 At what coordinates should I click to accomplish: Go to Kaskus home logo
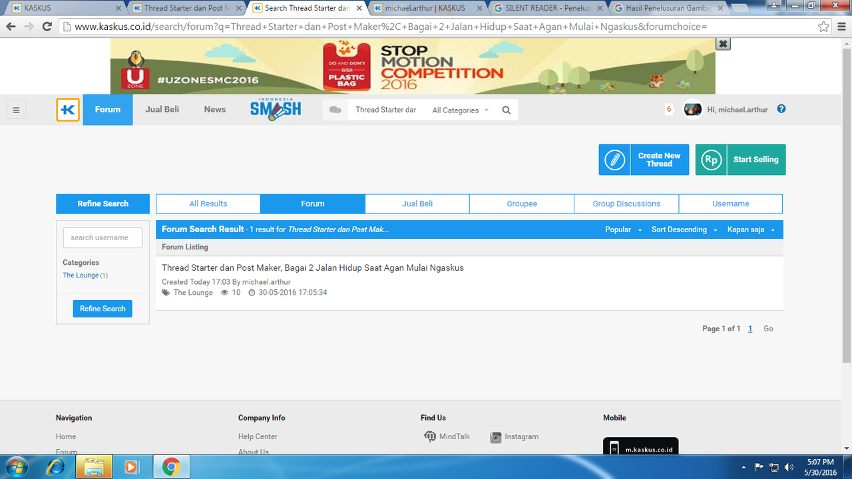[x=68, y=110]
